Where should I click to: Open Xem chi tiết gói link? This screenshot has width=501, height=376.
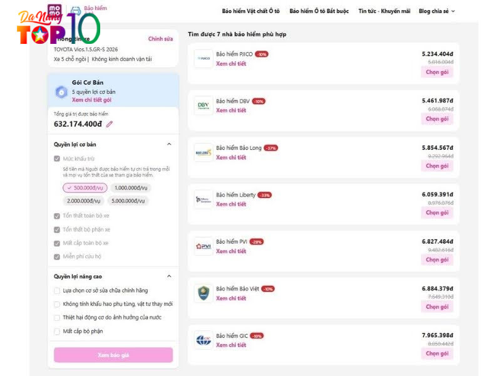coord(91,100)
